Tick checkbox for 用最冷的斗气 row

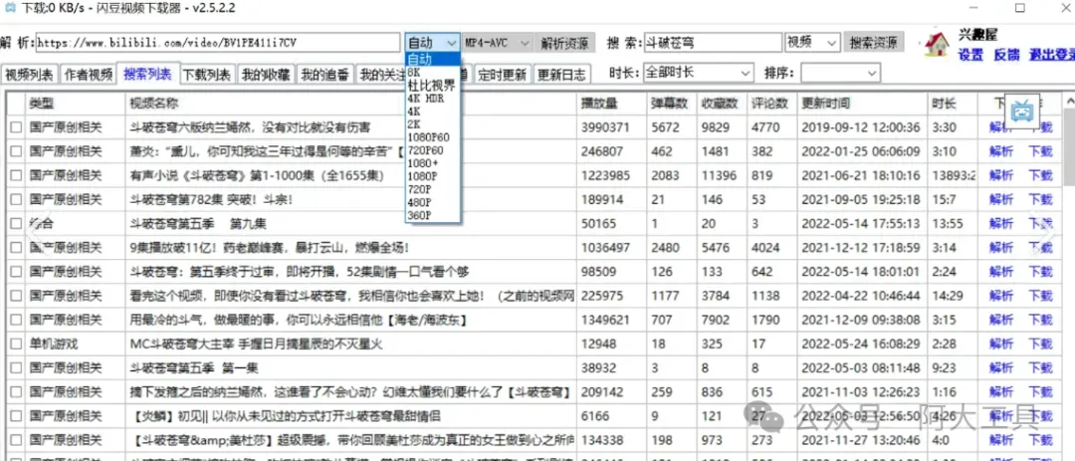click(x=16, y=320)
